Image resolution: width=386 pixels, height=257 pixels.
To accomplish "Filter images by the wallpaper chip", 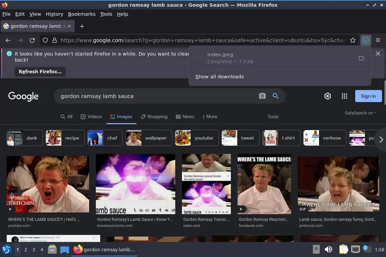I will 149,138.
